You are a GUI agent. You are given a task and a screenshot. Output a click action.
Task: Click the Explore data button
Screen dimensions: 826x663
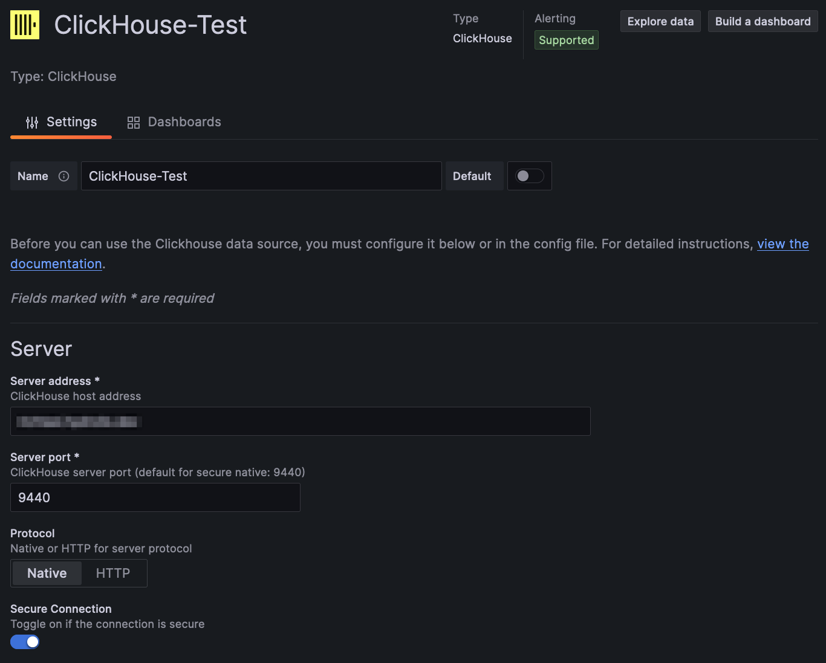660,21
